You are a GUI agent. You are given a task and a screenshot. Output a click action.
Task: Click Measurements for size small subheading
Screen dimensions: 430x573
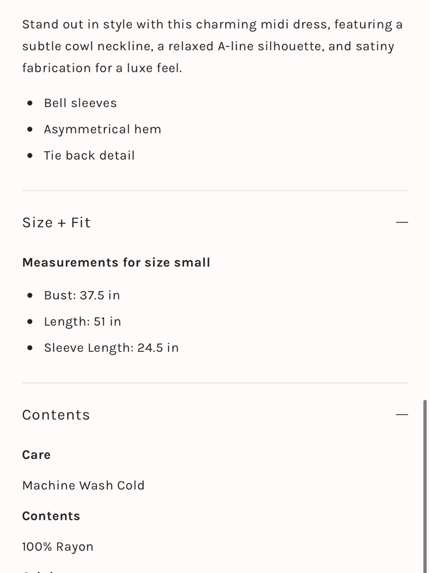(x=116, y=262)
